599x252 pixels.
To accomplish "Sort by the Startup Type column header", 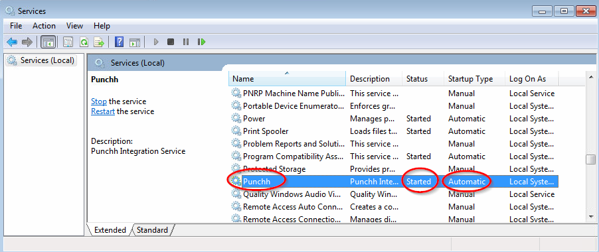I will [x=474, y=78].
